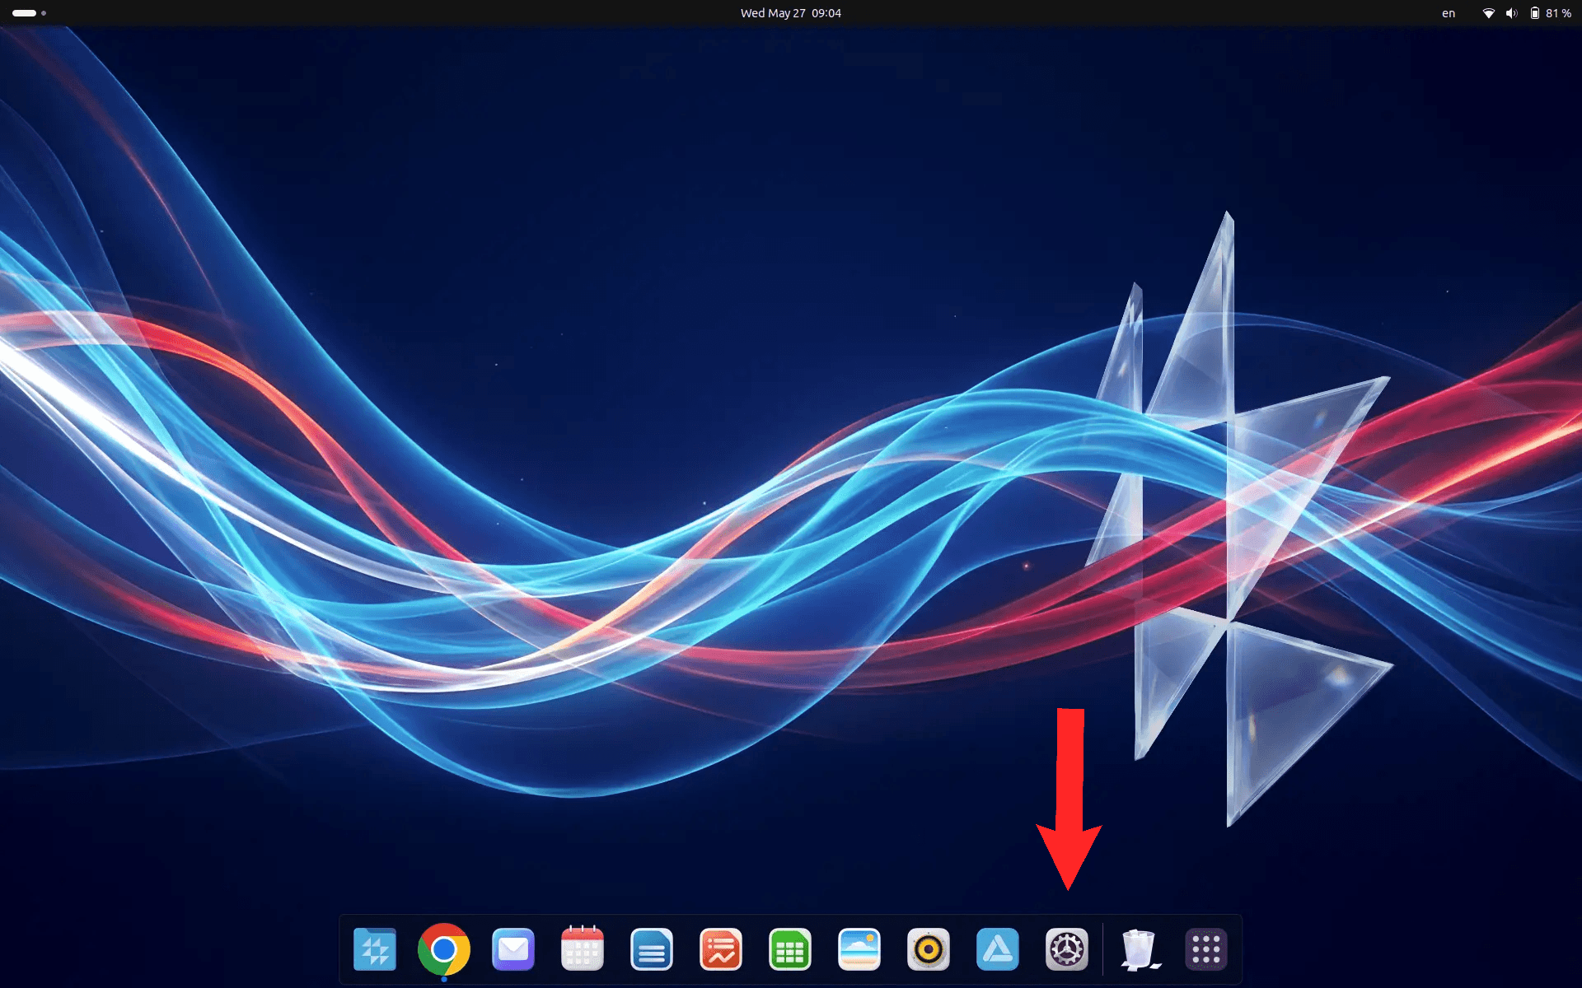
Task: Open the Calendar app in the dock
Action: coord(583,949)
